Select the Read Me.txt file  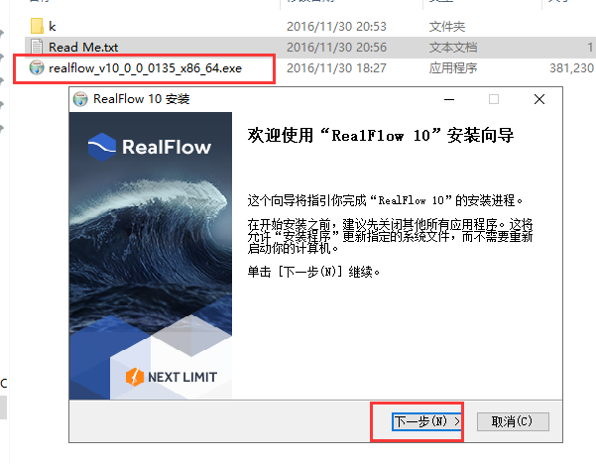coord(83,48)
